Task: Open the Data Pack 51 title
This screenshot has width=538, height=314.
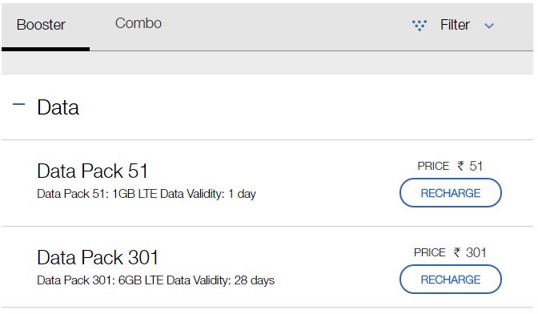Action: pyautogui.click(x=92, y=171)
